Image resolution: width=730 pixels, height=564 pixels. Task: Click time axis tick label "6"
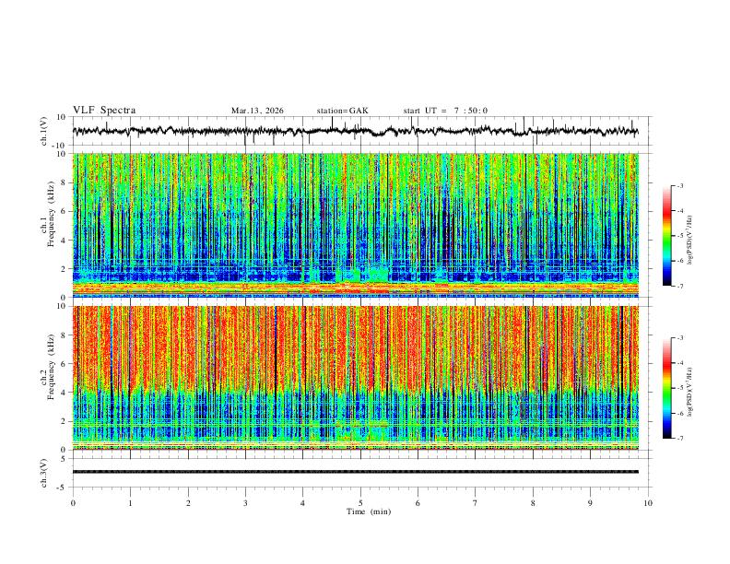(x=418, y=503)
